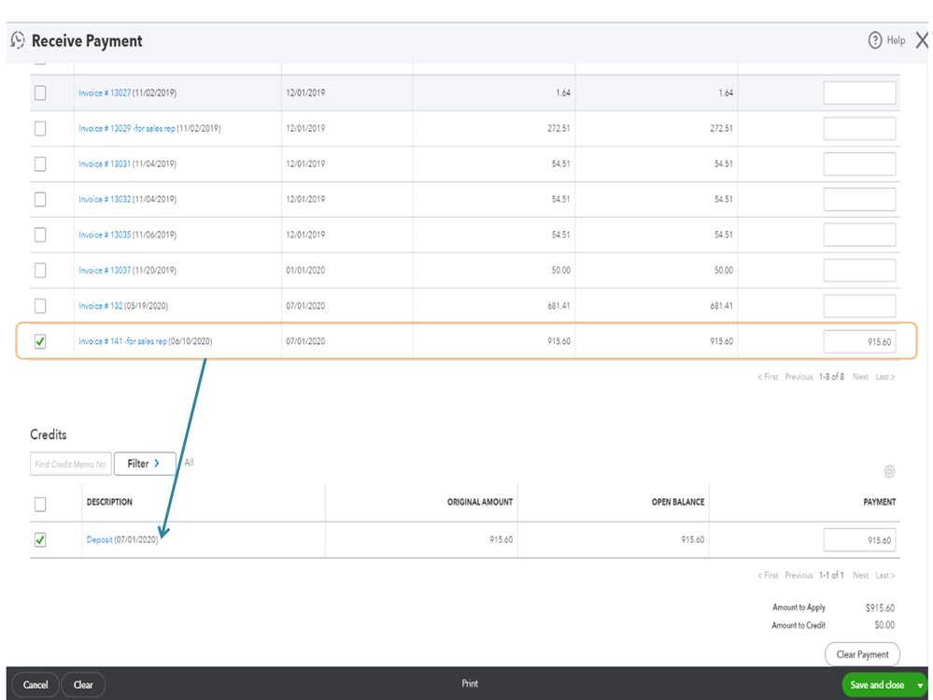The width and height of the screenshot is (933, 700).
Task: Open Invoice # 13037 link
Action: (105, 270)
